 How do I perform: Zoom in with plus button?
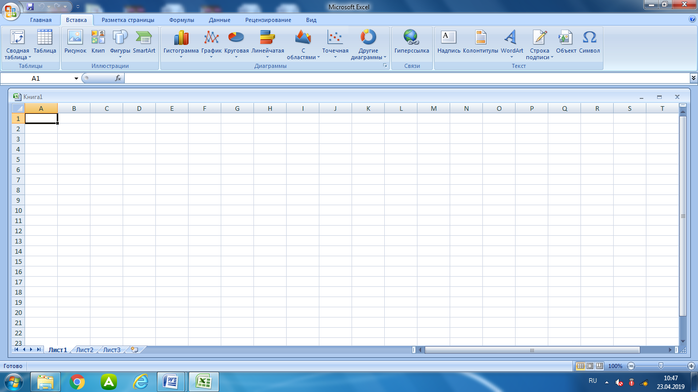(x=691, y=366)
